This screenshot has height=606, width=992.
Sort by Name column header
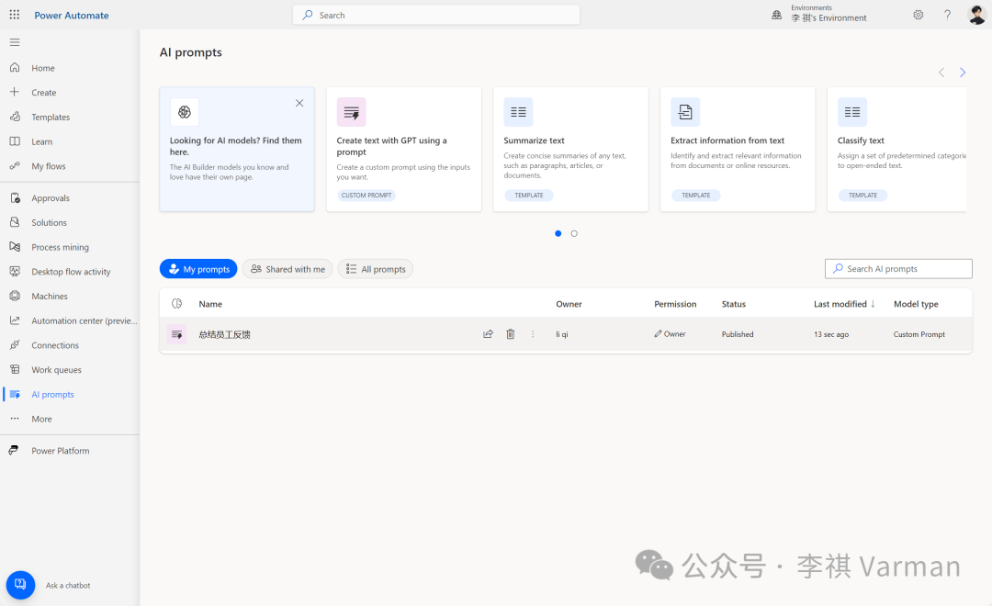(210, 304)
